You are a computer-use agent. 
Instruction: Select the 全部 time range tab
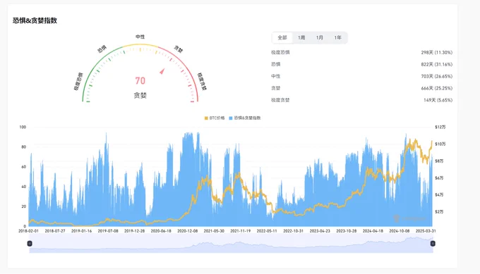[282, 37]
